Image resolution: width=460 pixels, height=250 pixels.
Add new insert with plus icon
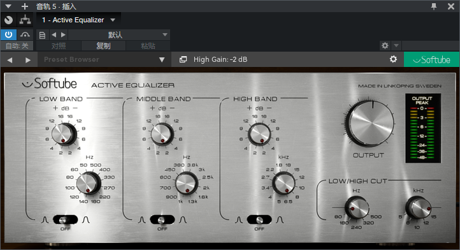click(25, 6)
